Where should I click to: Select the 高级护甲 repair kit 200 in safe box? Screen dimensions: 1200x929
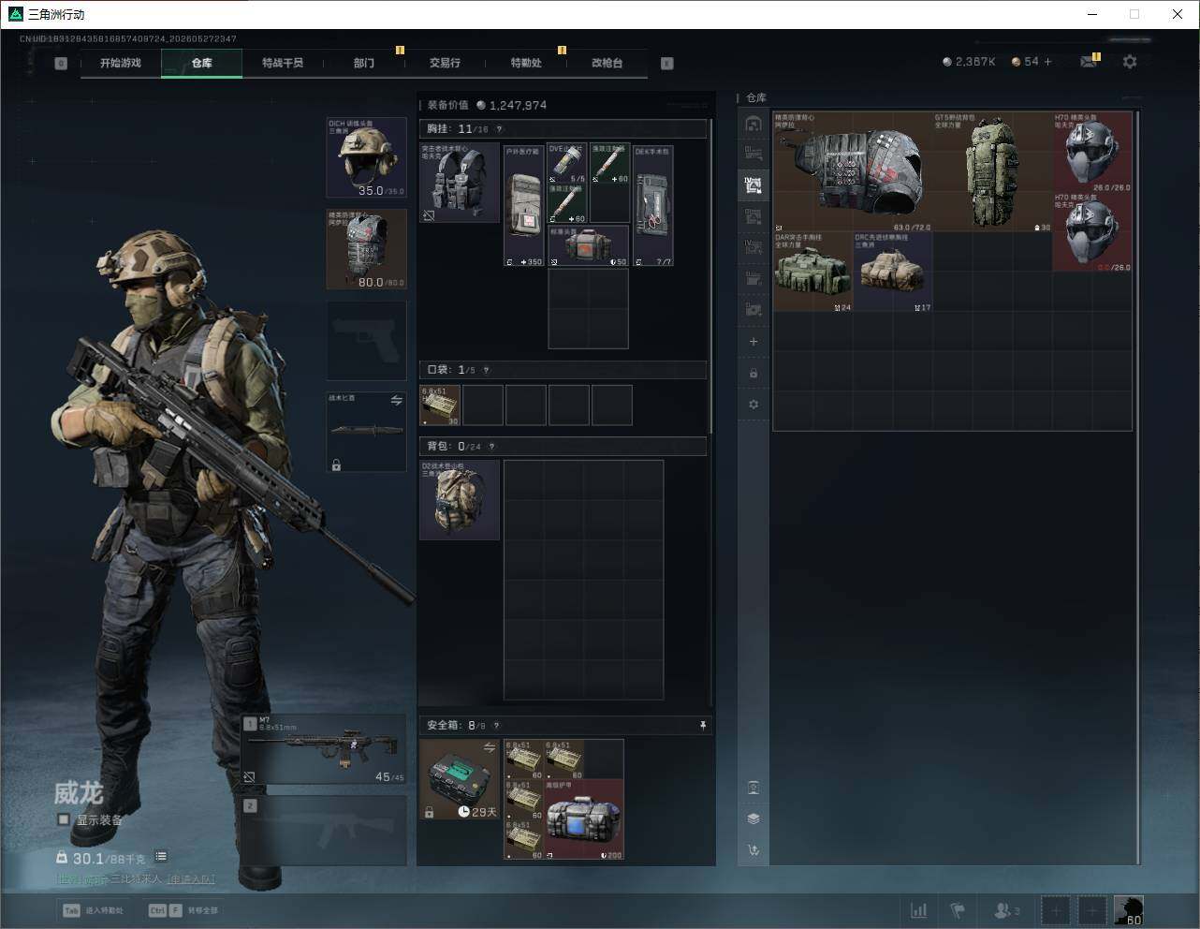[x=584, y=819]
